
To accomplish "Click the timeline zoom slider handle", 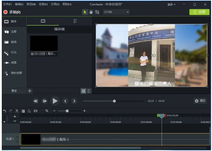I will 67,111.
